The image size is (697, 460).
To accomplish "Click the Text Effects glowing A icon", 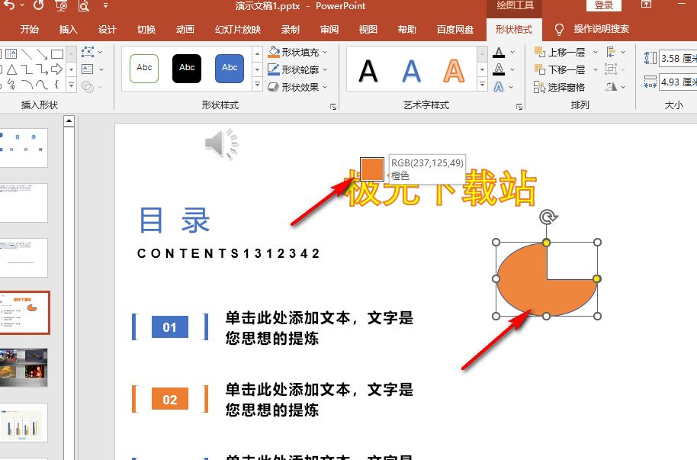I will (499, 87).
